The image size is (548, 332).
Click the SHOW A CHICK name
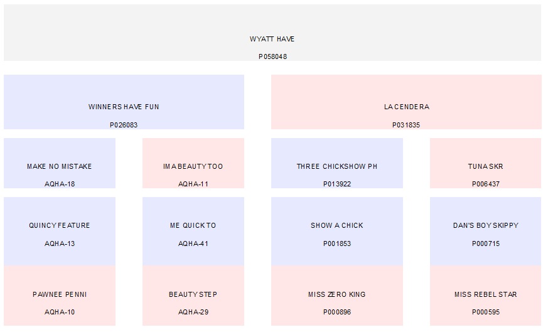click(336, 226)
